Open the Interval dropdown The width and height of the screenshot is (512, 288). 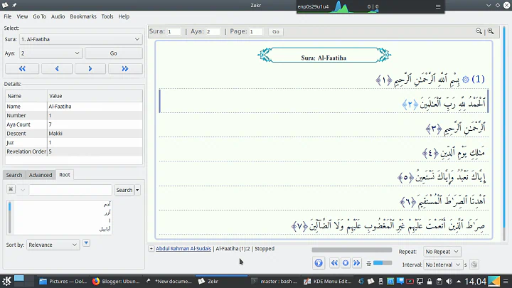[x=443, y=265]
